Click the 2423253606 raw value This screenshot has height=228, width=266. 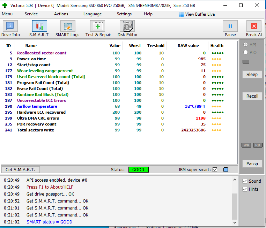coord(193,130)
